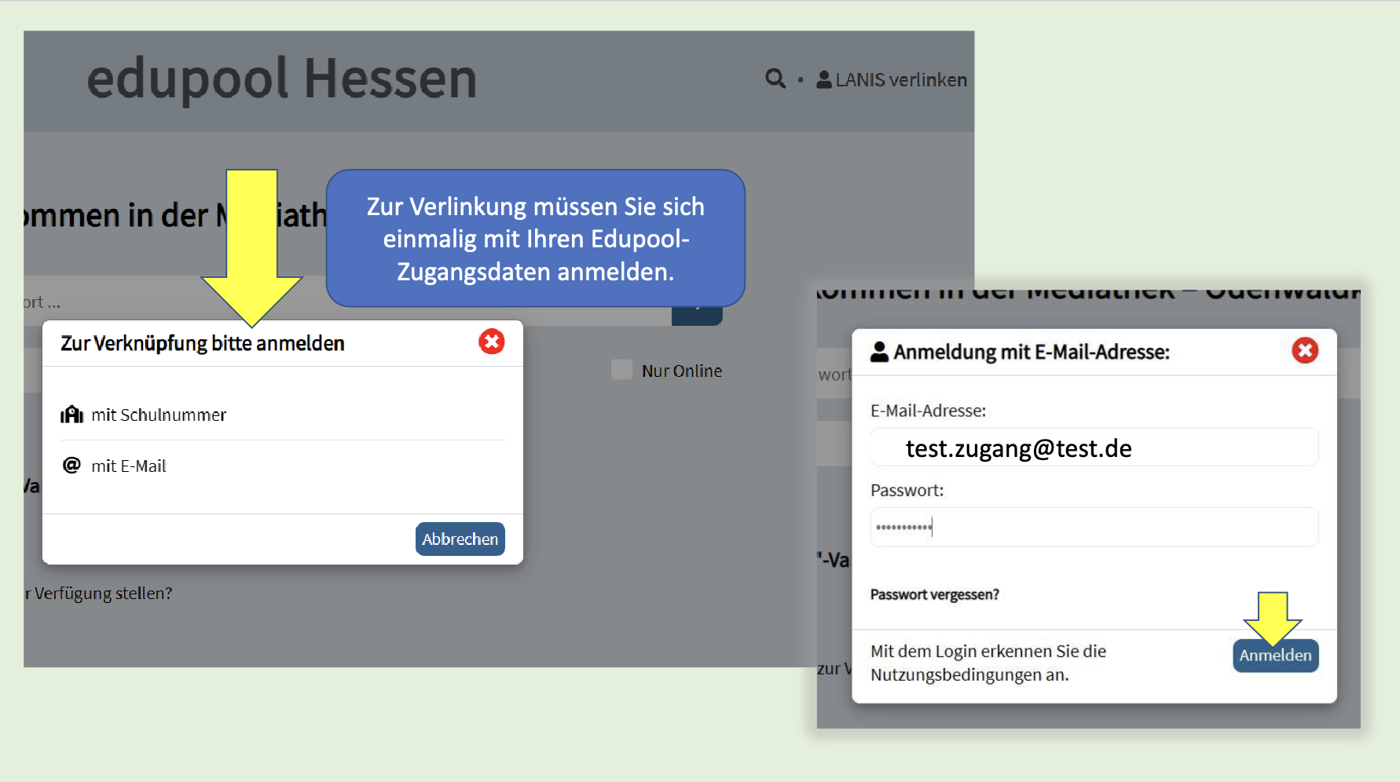Select the 'mit Schulnummer' login option

coord(159,415)
